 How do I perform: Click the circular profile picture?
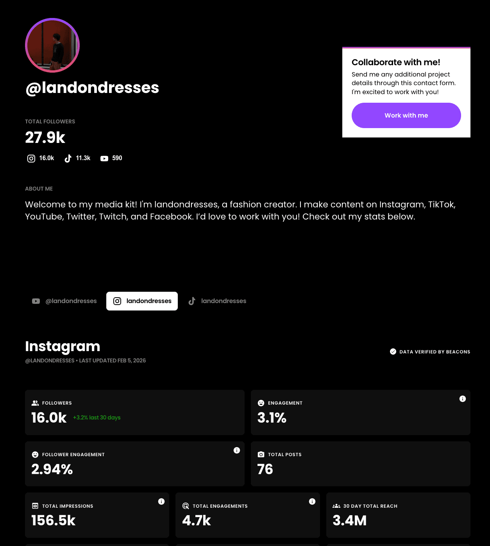pos(52,45)
